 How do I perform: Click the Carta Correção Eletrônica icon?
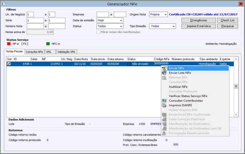pos(164,119)
